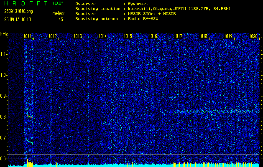The height and width of the screenshot is (167, 263).
Task: Click the 1015 time marker
Action: [128, 36]
